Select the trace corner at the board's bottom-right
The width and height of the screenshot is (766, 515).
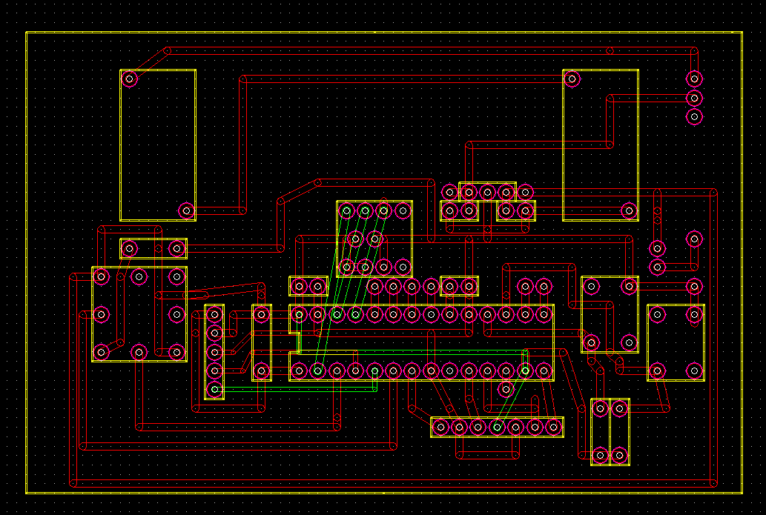[713, 483]
